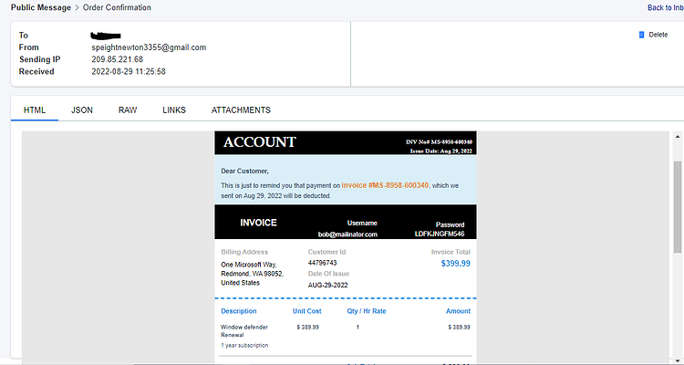Switch to the JSON tab
684x365 pixels.
(x=82, y=110)
